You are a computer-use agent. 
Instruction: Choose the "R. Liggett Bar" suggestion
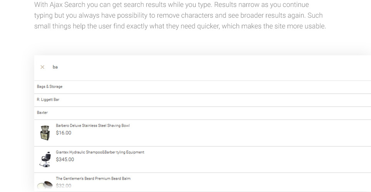48,100
